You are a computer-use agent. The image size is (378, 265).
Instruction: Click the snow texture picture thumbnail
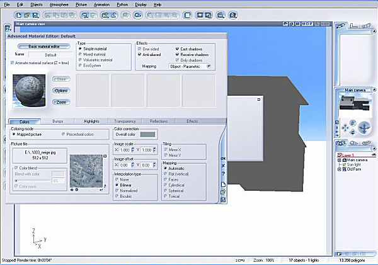click(x=85, y=170)
